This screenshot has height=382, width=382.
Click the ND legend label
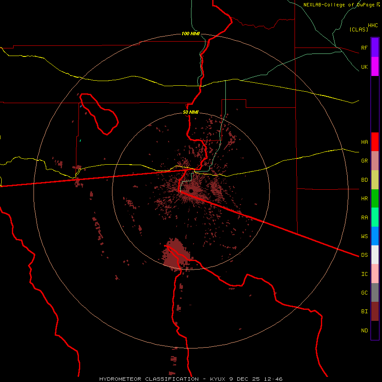(364, 331)
